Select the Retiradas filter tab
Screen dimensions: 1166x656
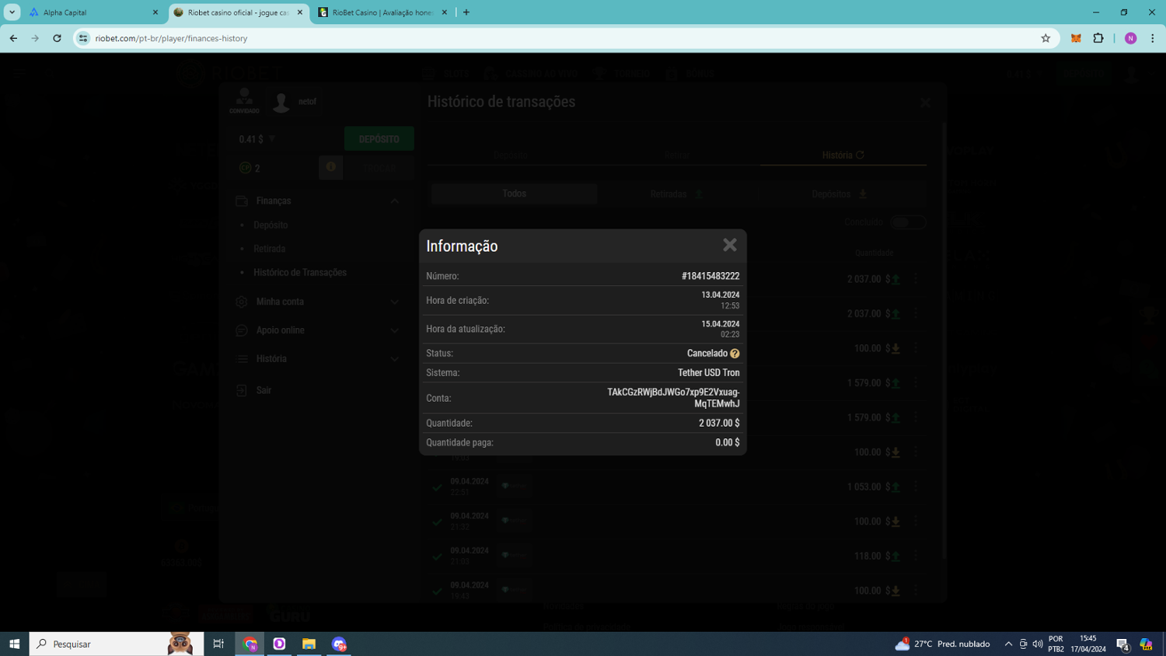point(676,194)
